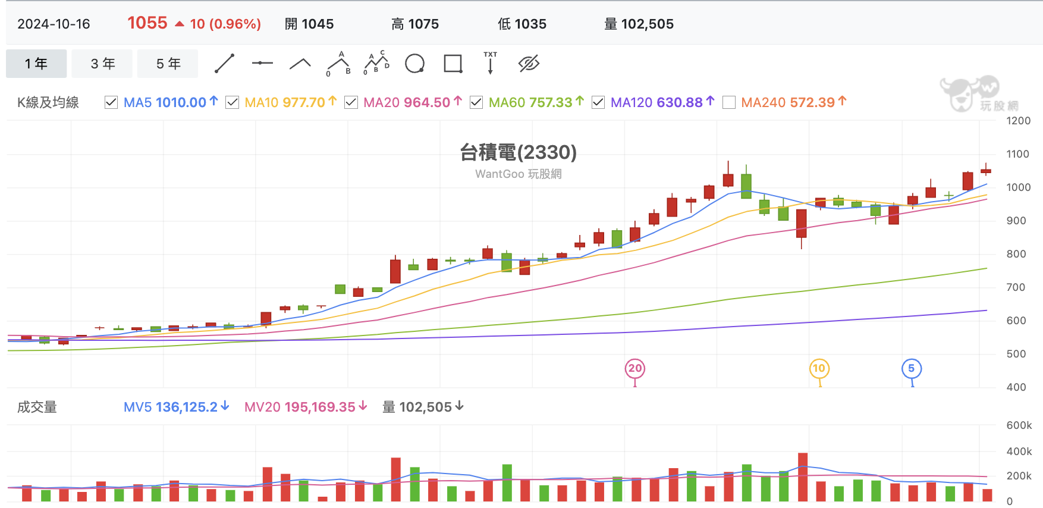Viewport: 1043px width, 508px height.
Task: Click the latest candlestick on the chart
Action: tap(986, 171)
